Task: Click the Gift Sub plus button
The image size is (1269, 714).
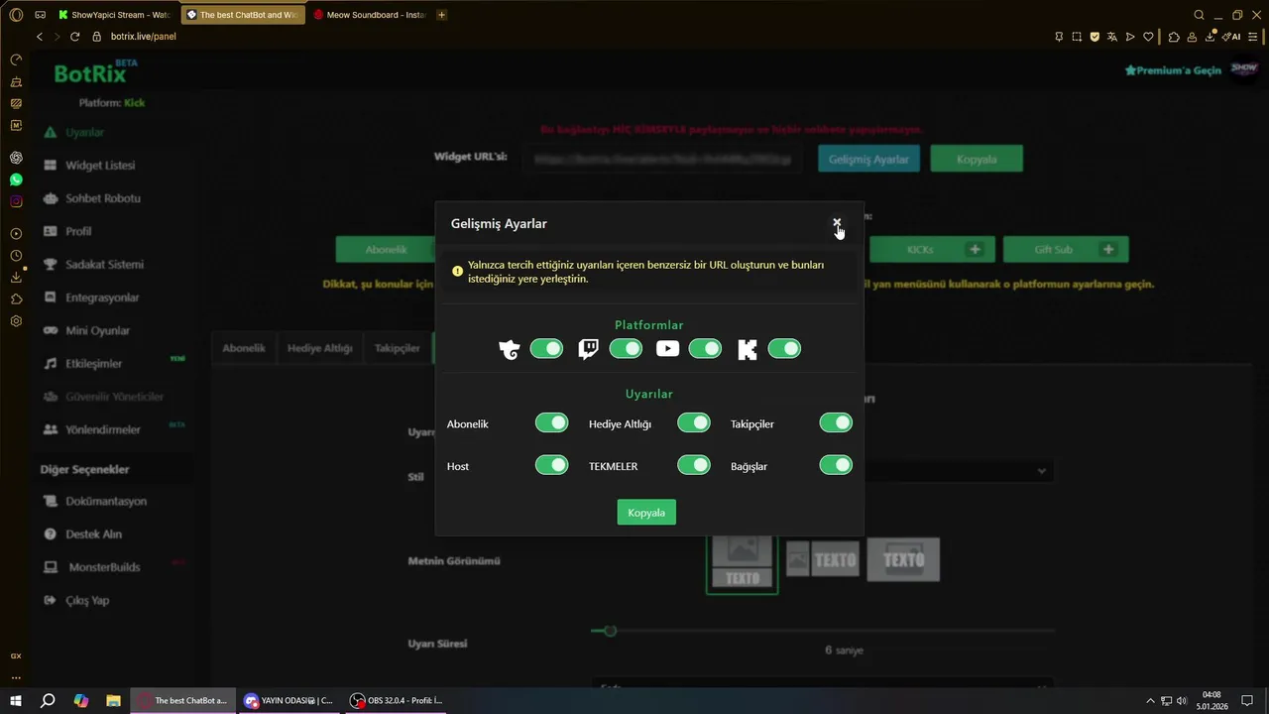Action: [x=1108, y=249]
